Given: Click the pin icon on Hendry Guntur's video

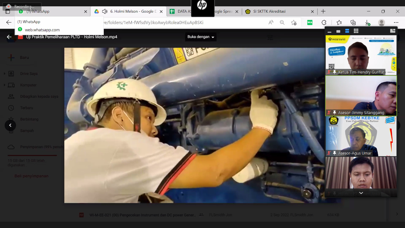Looking at the screenshot, I should pos(334,72).
